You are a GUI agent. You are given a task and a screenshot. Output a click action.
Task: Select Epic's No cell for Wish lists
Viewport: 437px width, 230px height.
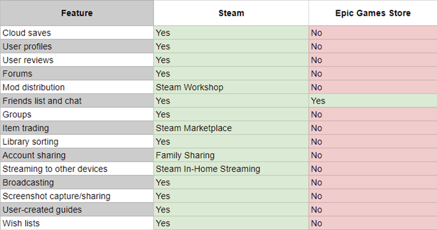tap(373, 223)
